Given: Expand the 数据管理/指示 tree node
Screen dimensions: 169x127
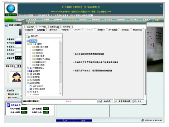Looking at the screenshot, I should coord(28,68).
